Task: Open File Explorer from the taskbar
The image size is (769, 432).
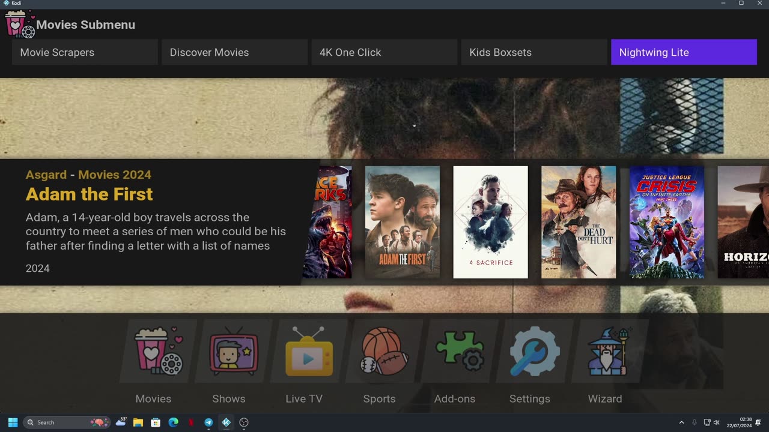Action: coord(138,422)
